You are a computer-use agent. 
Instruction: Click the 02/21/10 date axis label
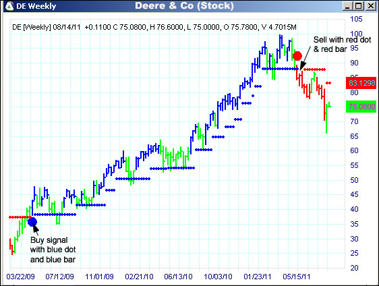139,277
